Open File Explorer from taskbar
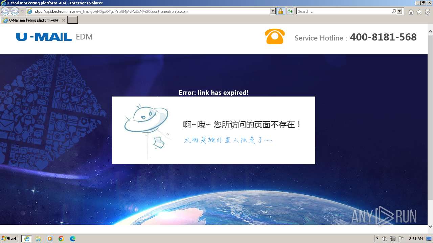This screenshot has height=243, width=433. click(38, 239)
